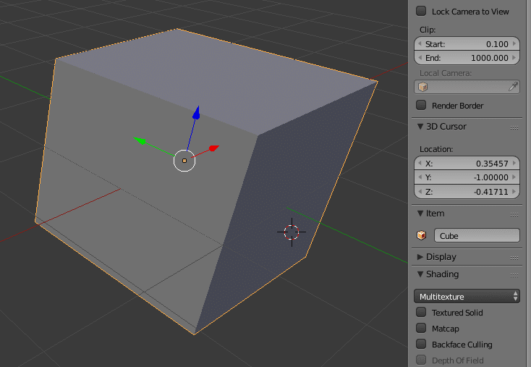
Task: Click the green Y-axis manipulator arrow
Action: 141,140
